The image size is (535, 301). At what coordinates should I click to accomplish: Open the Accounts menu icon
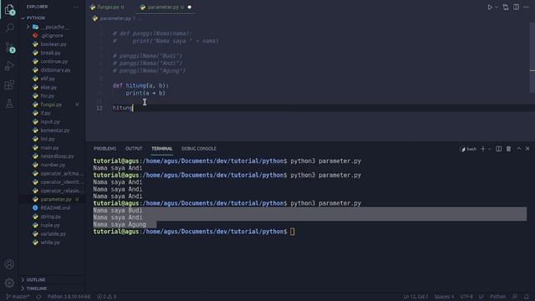click(x=9, y=264)
